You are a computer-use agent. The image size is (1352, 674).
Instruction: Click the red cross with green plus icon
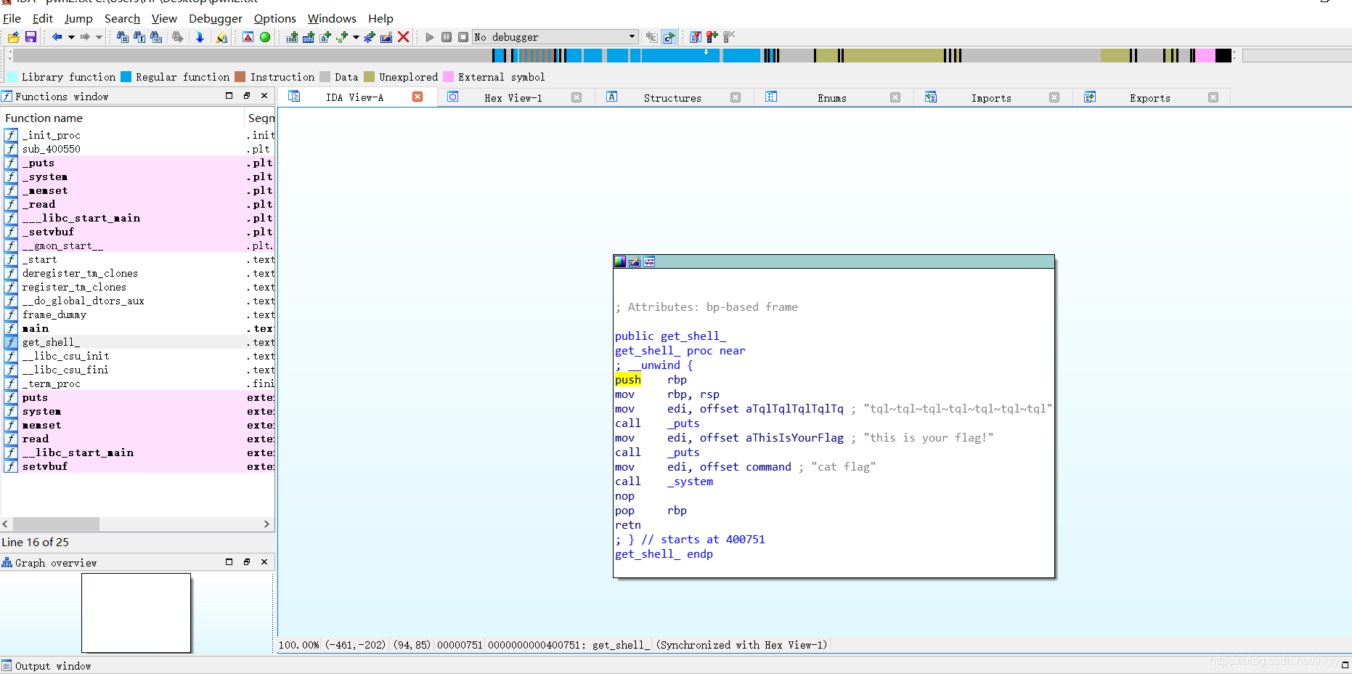pyautogui.click(x=712, y=37)
